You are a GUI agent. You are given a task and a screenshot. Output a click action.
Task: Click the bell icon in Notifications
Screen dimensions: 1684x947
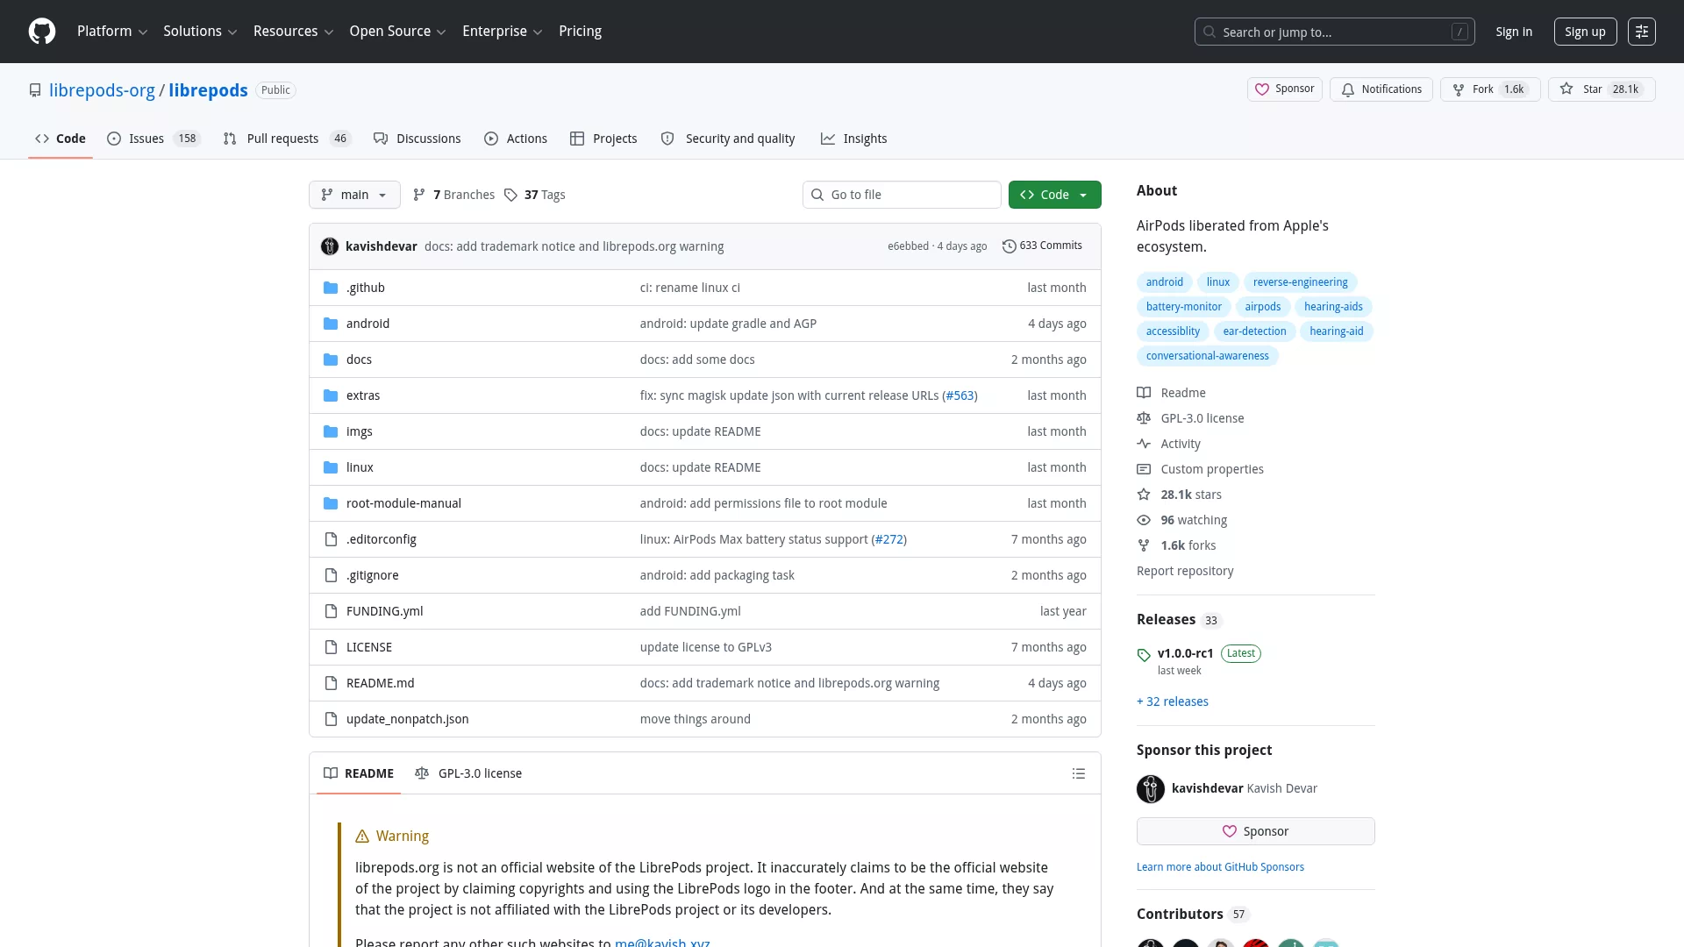click(x=1348, y=89)
